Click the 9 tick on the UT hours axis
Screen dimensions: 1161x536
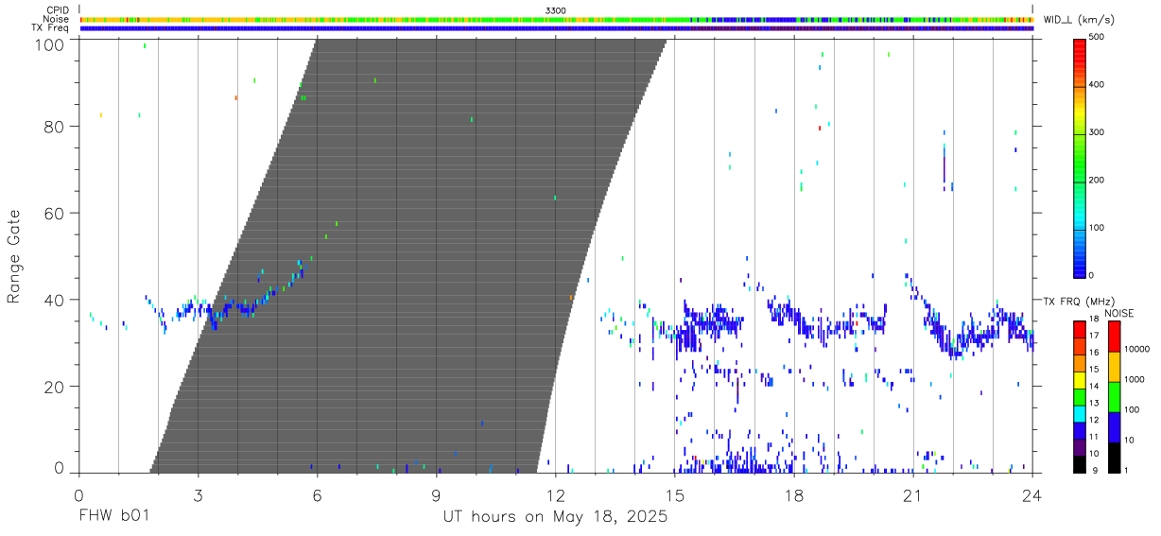point(436,494)
